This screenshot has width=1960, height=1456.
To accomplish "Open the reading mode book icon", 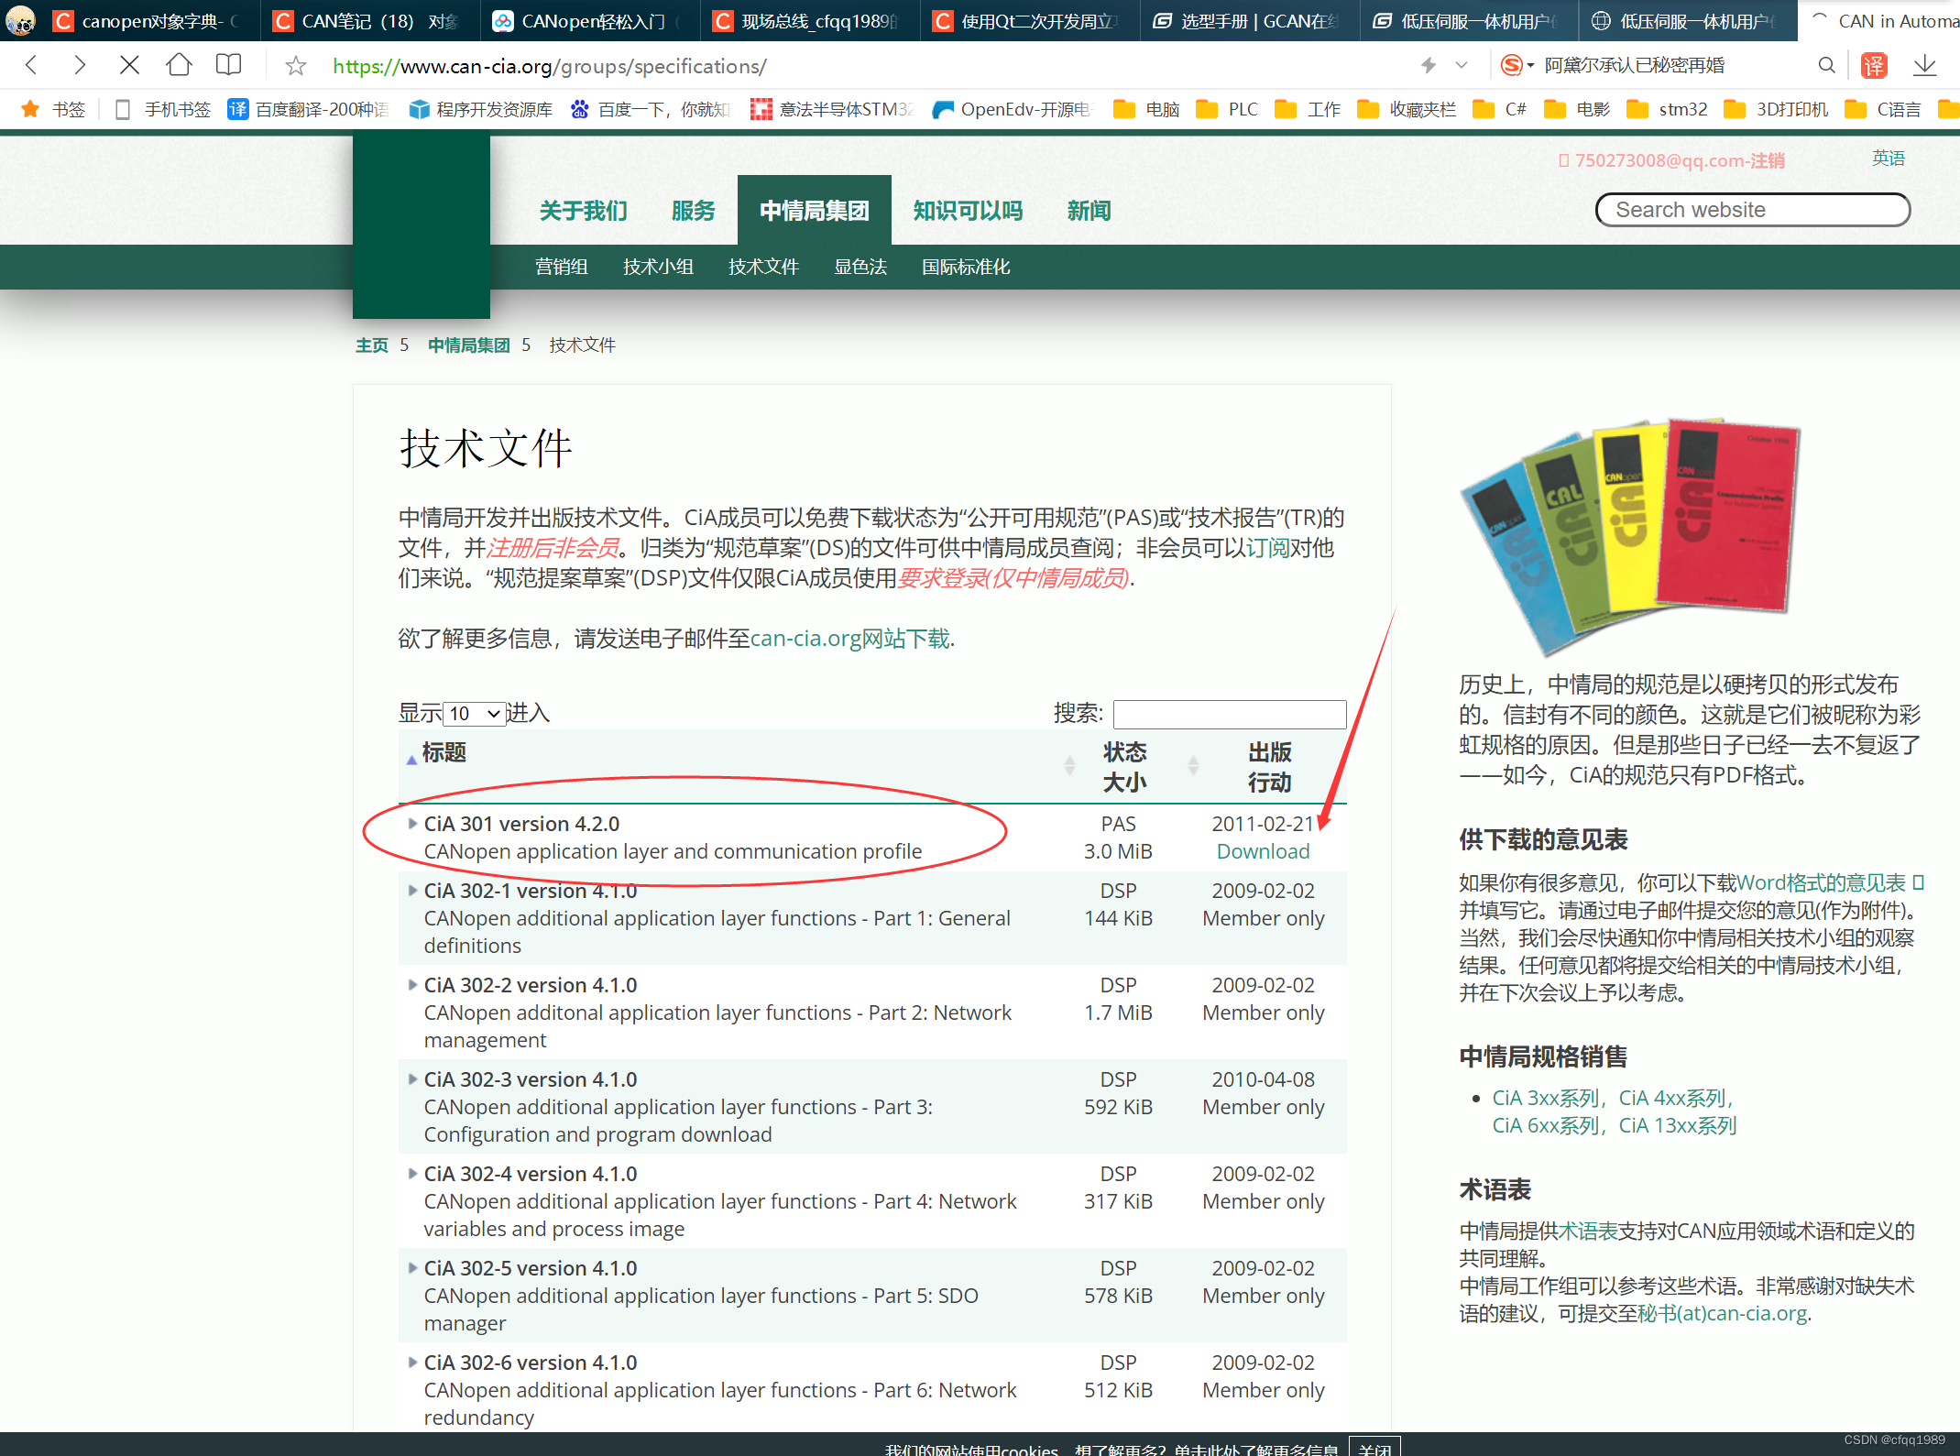I will coord(228,65).
